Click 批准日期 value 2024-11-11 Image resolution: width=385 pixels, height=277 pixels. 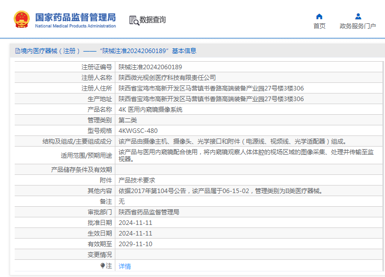[135, 223]
